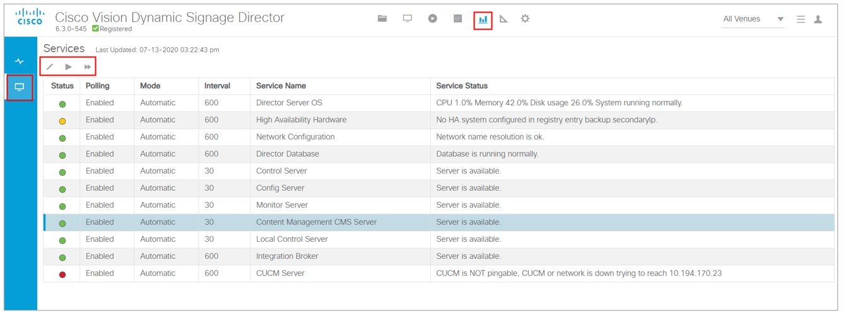Click the Last Updated timestamp

(157, 50)
